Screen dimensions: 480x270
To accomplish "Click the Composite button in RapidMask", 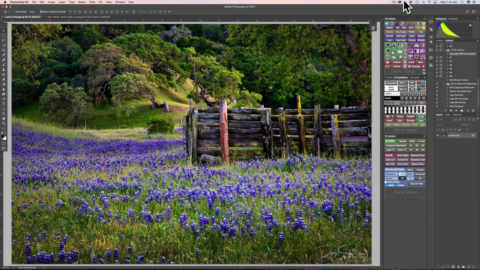I will click(391, 83).
